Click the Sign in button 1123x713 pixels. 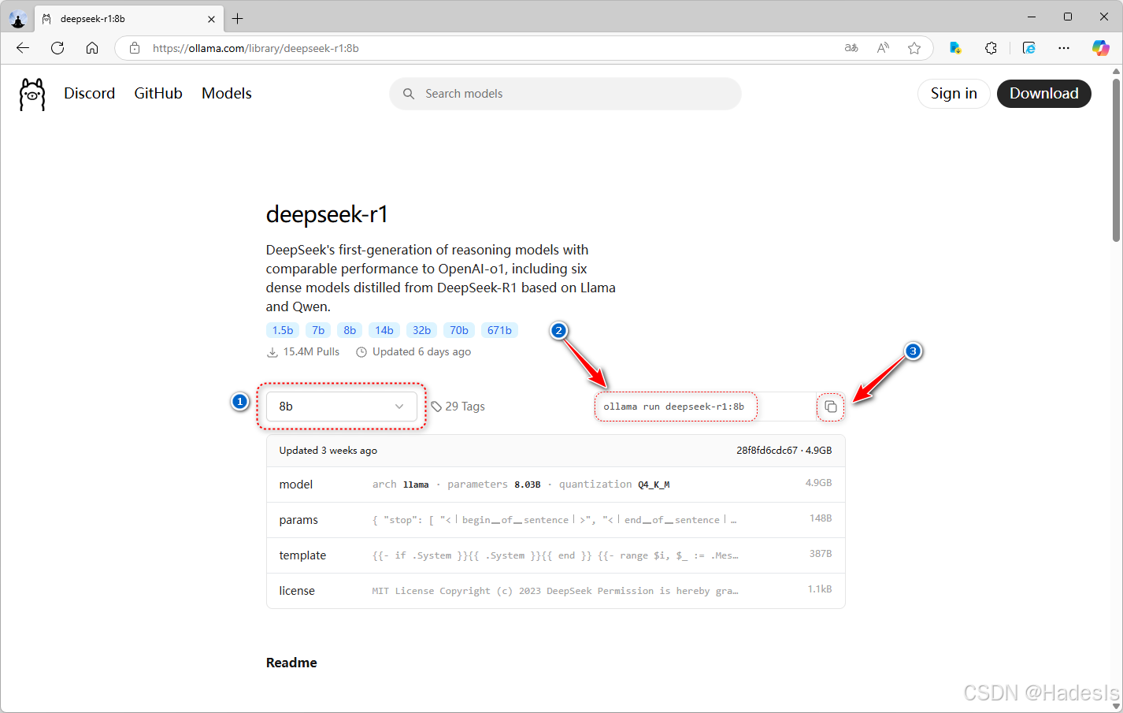(x=954, y=94)
